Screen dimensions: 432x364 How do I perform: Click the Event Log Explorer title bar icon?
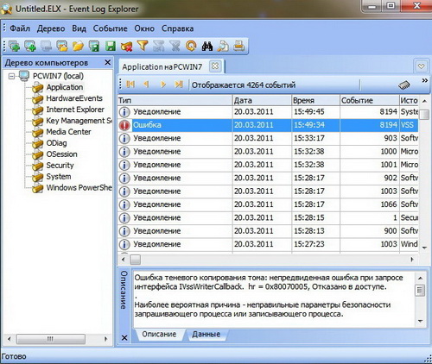point(6,9)
